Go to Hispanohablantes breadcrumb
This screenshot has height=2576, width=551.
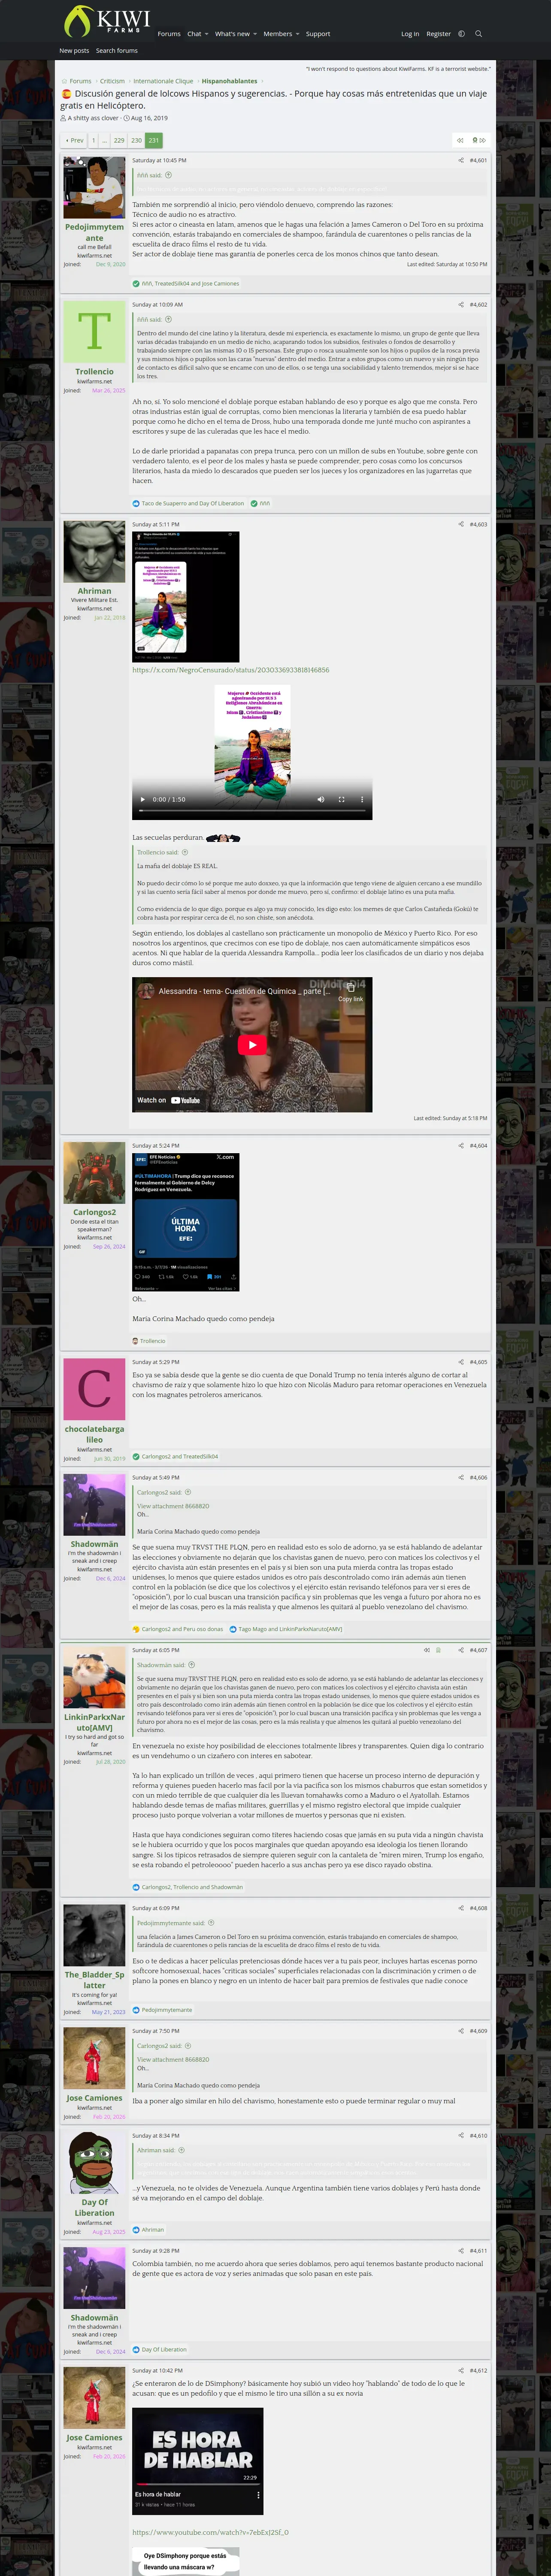[229, 81]
